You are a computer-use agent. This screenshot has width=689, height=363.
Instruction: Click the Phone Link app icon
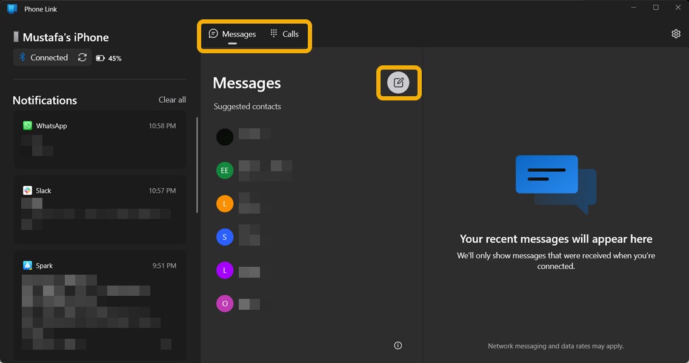(12, 9)
